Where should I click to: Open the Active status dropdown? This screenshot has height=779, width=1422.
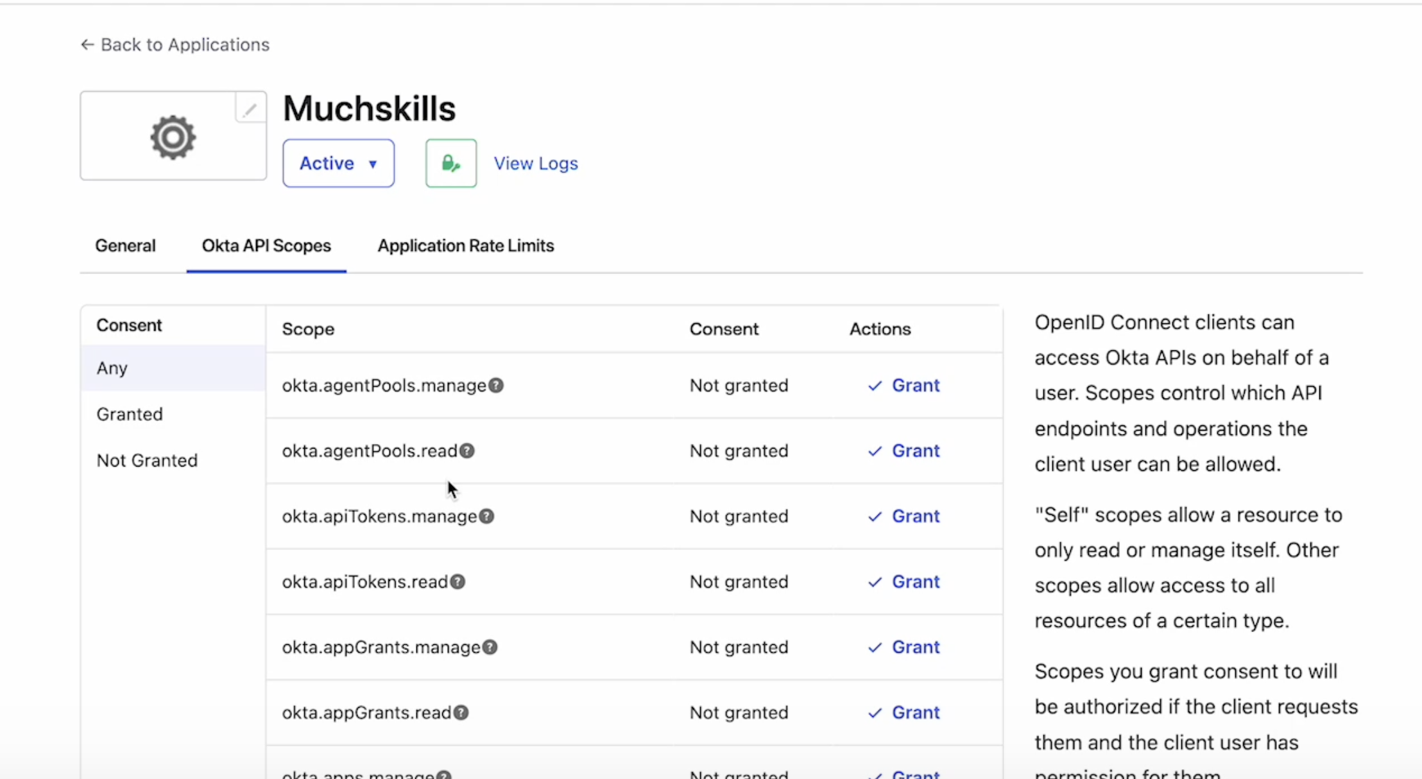338,163
